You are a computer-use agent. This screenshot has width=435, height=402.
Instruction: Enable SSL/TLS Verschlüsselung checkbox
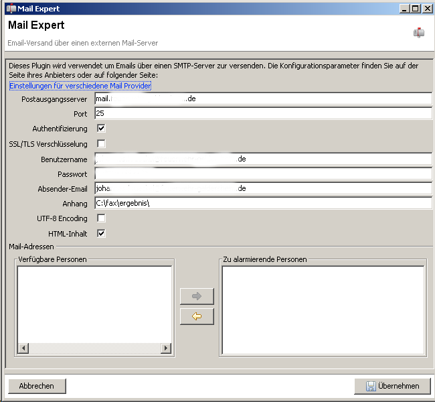pyautogui.click(x=101, y=143)
